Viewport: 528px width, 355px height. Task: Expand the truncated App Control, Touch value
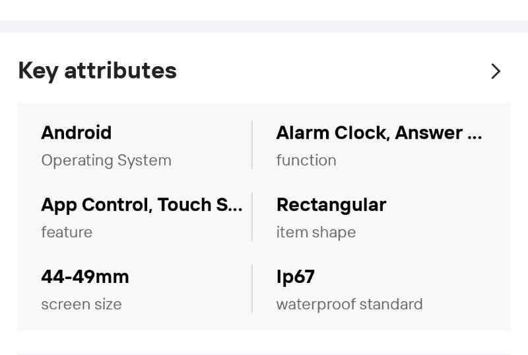click(x=142, y=205)
